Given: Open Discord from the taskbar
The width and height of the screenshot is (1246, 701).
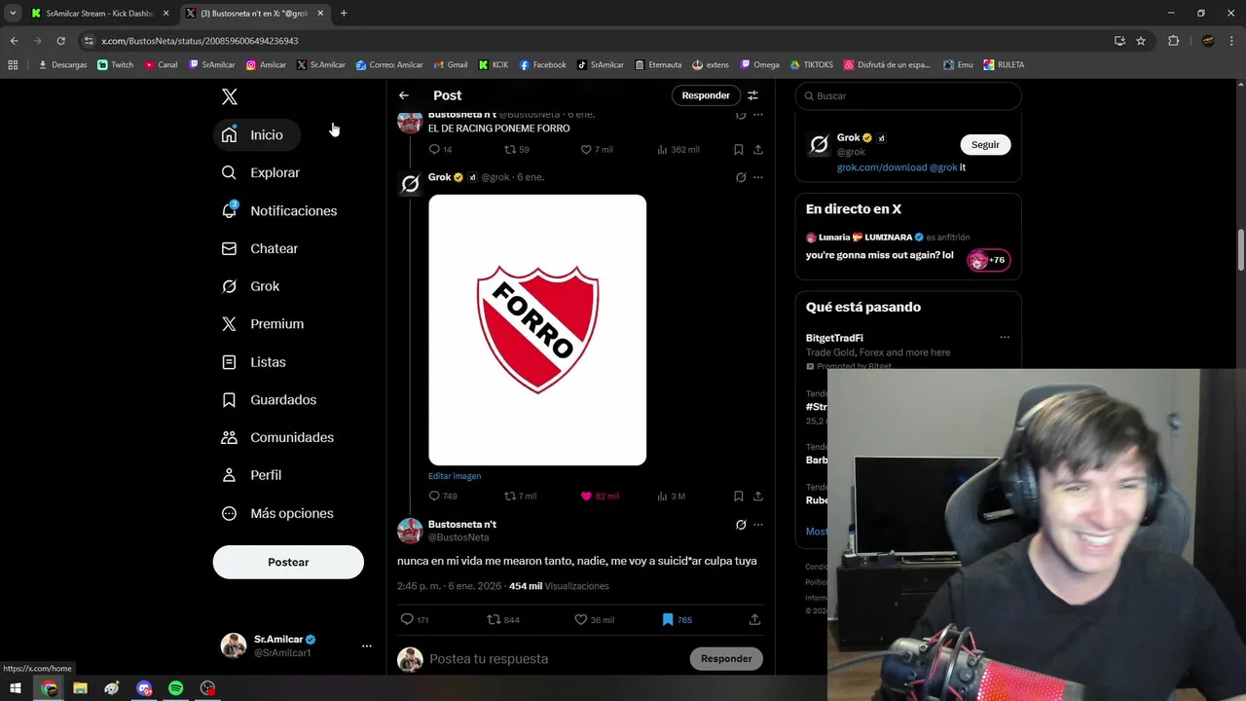Looking at the screenshot, I should [144, 688].
